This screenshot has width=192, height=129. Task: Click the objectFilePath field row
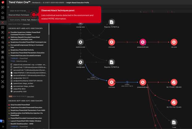click(28, 73)
